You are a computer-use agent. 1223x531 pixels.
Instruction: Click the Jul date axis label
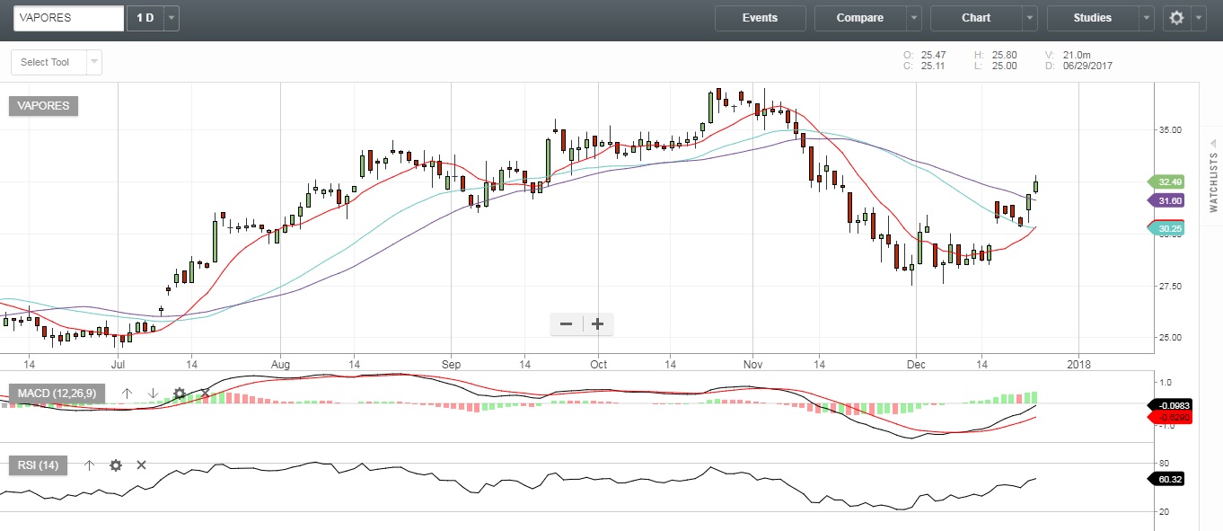click(x=118, y=365)
